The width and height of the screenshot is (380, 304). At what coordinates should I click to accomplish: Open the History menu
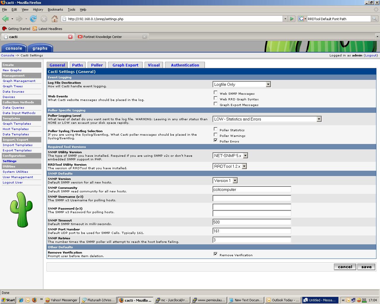coord(38,9)
